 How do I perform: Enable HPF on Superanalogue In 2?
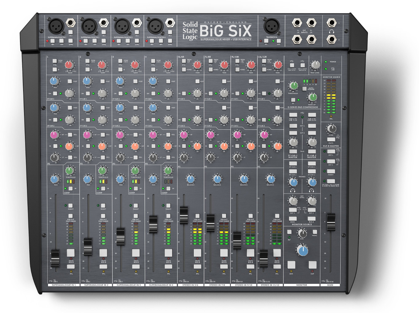pyautogui.click(x=95, y=41)
